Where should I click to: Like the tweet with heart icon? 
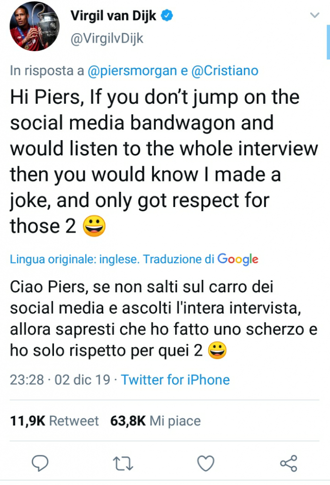[205, 463]
